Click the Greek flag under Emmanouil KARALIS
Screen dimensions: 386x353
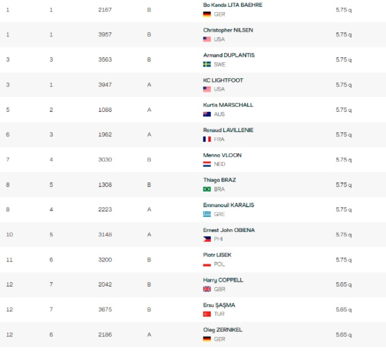pos(207,214)
